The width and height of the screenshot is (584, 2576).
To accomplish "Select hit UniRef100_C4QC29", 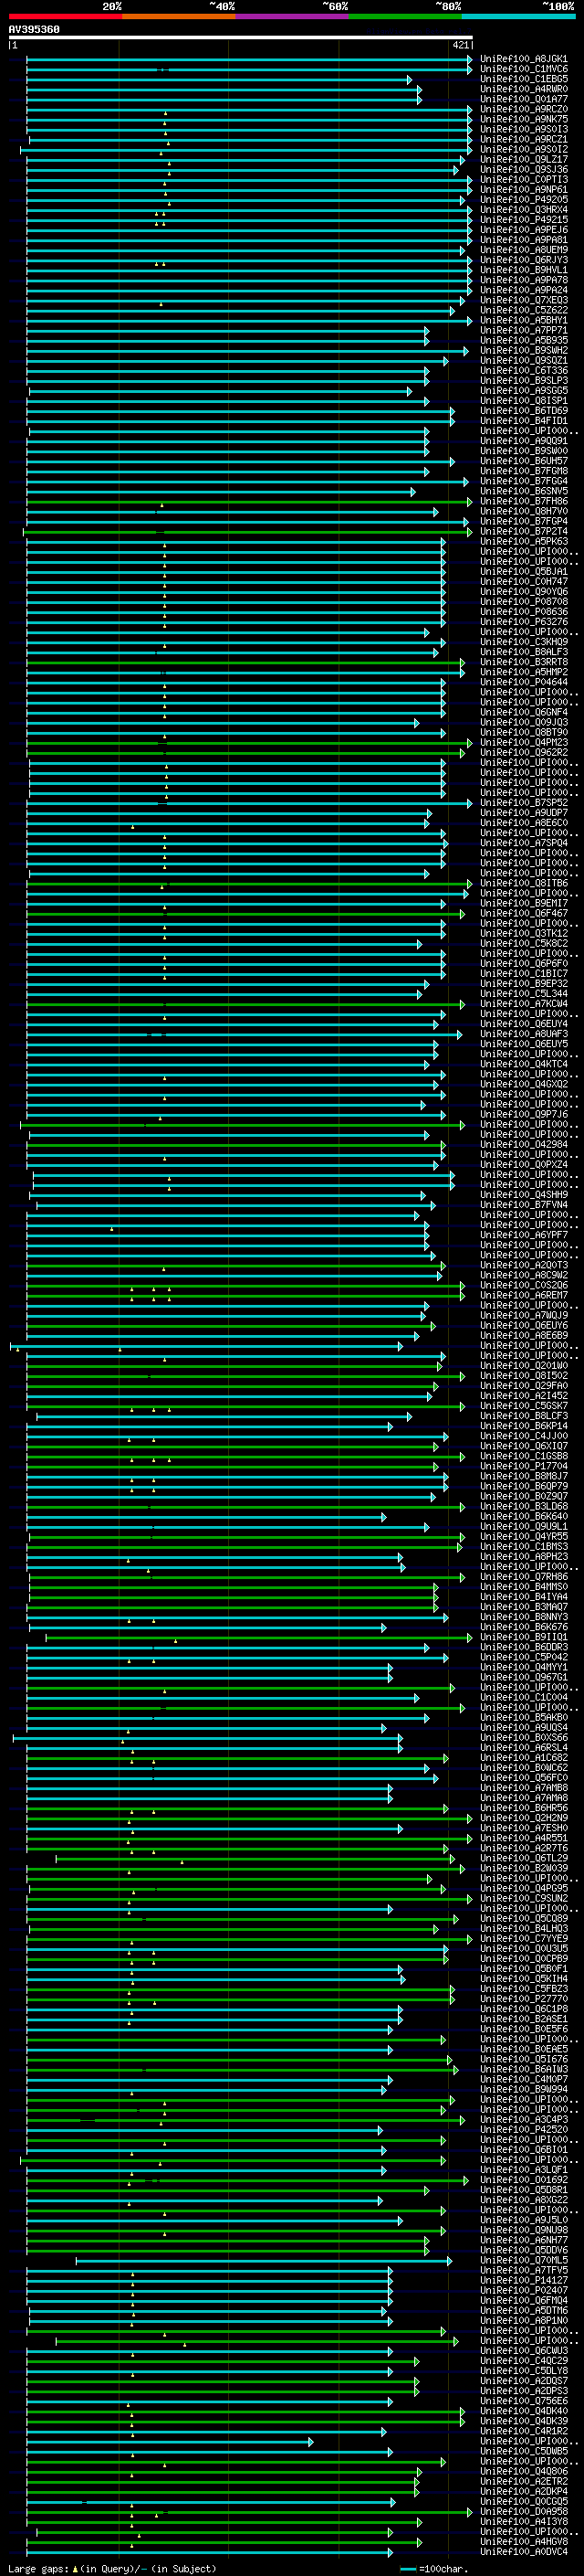I will (x=524, y=2361).
